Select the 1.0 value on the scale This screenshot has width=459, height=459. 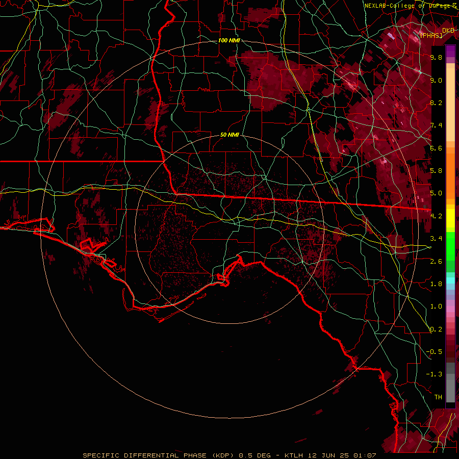click(436, 306)
